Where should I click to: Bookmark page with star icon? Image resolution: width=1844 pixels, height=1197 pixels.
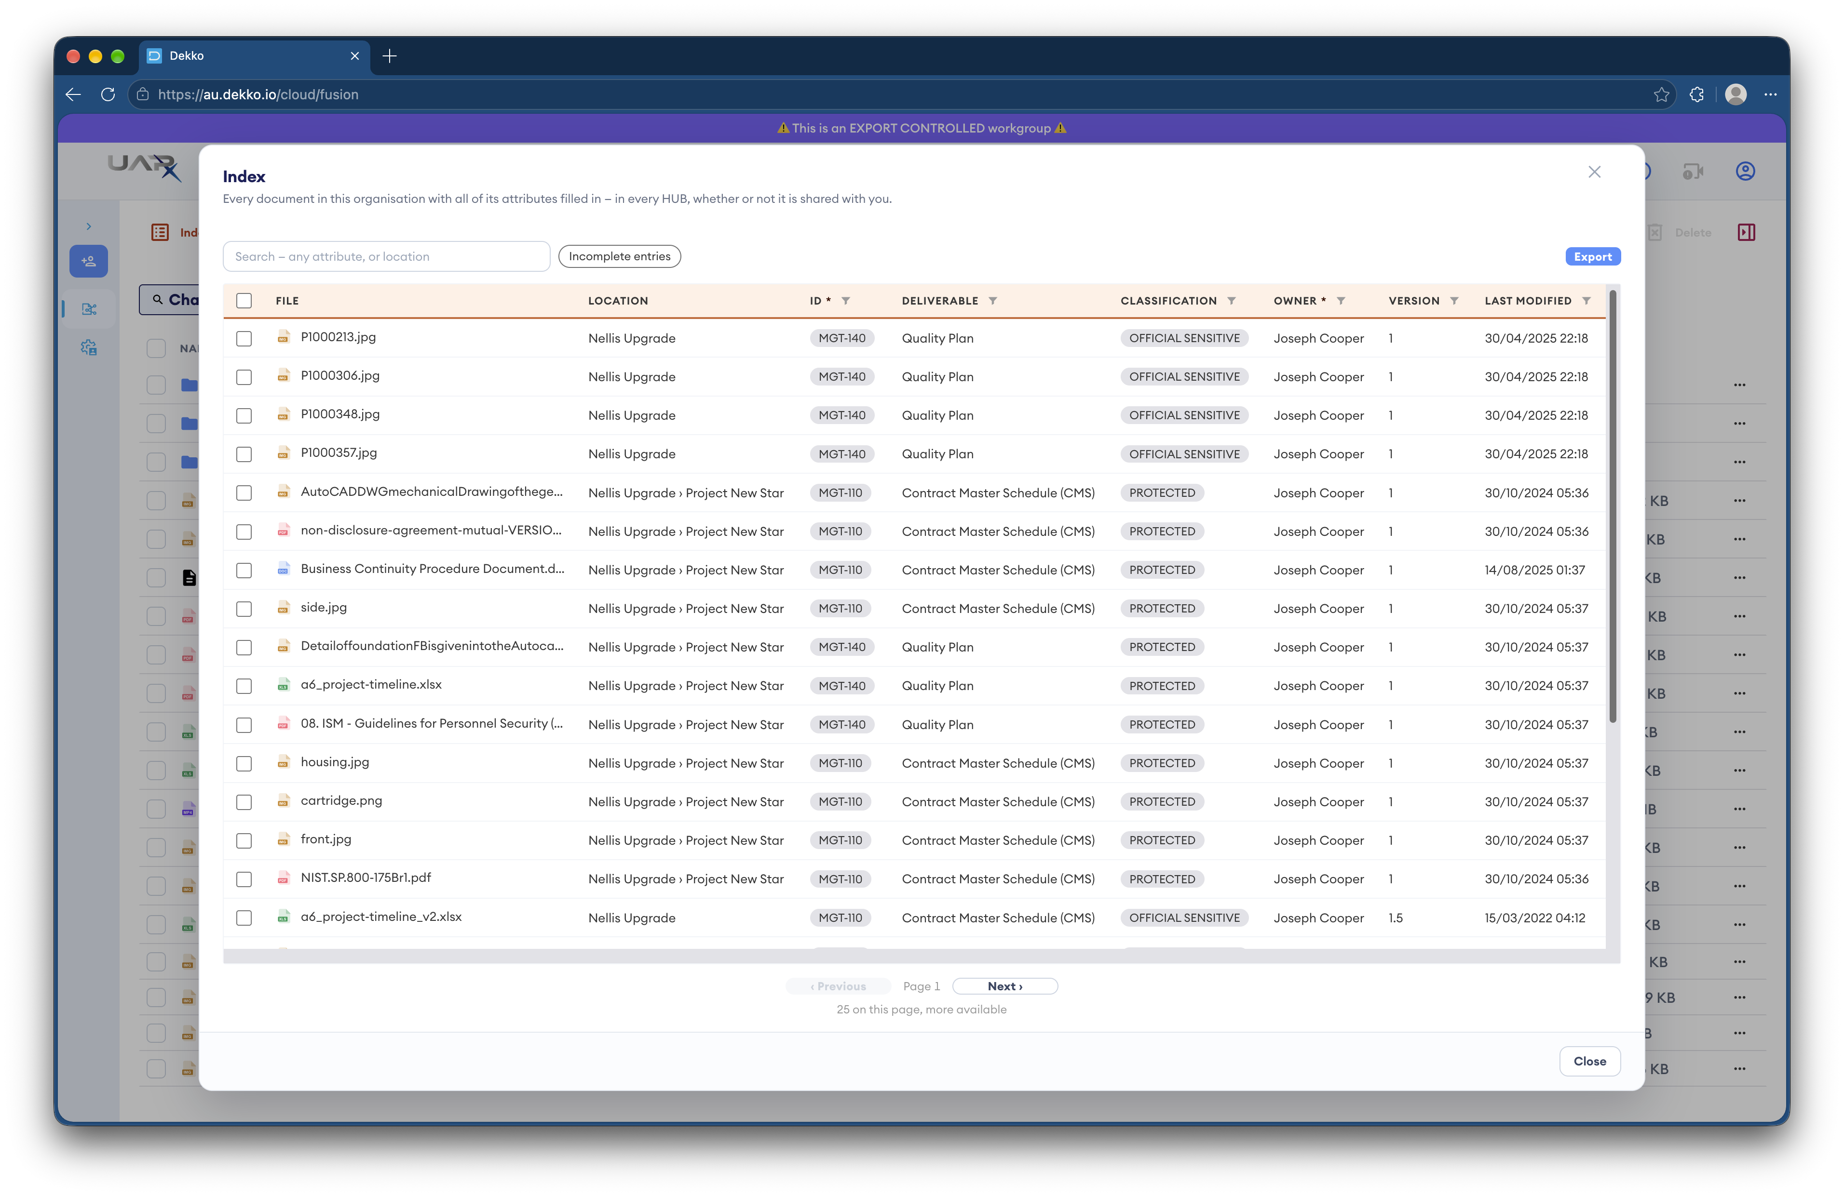[1661, 94]
